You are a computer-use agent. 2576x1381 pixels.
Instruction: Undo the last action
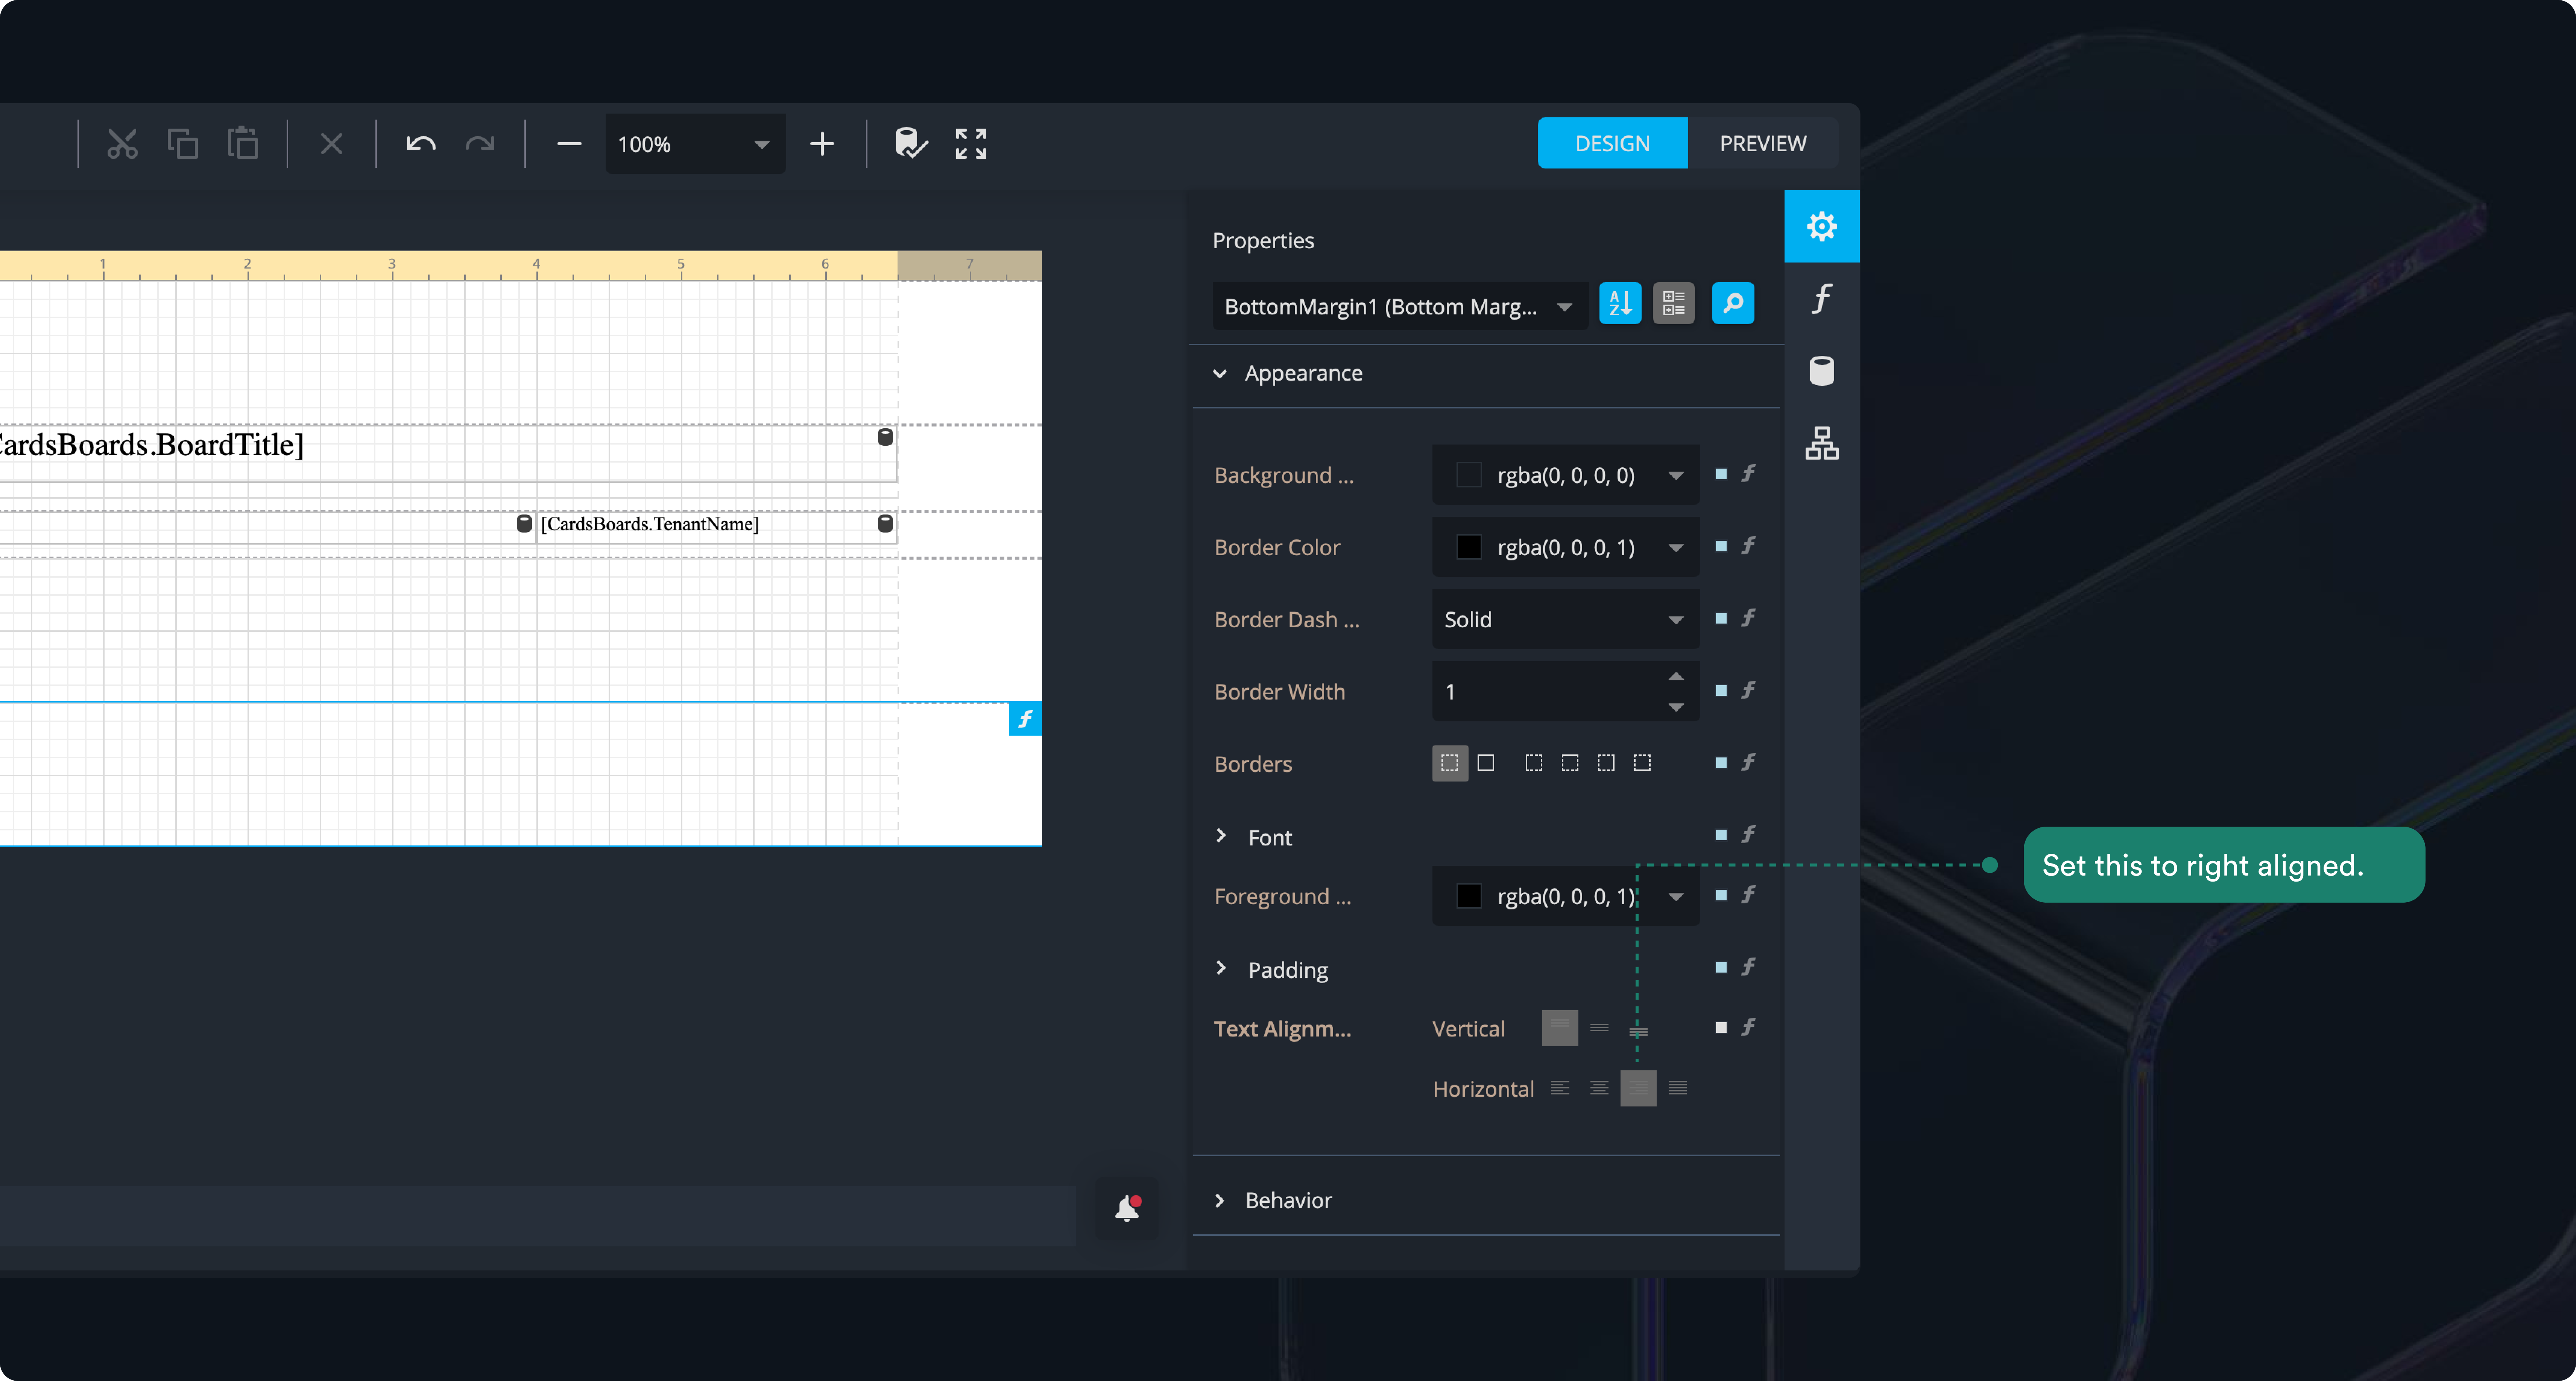click(x=420, y=144)
